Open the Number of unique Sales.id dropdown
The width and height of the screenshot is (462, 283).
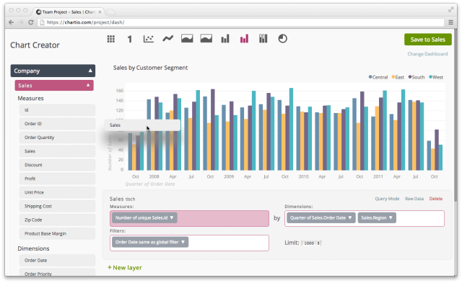144,218
